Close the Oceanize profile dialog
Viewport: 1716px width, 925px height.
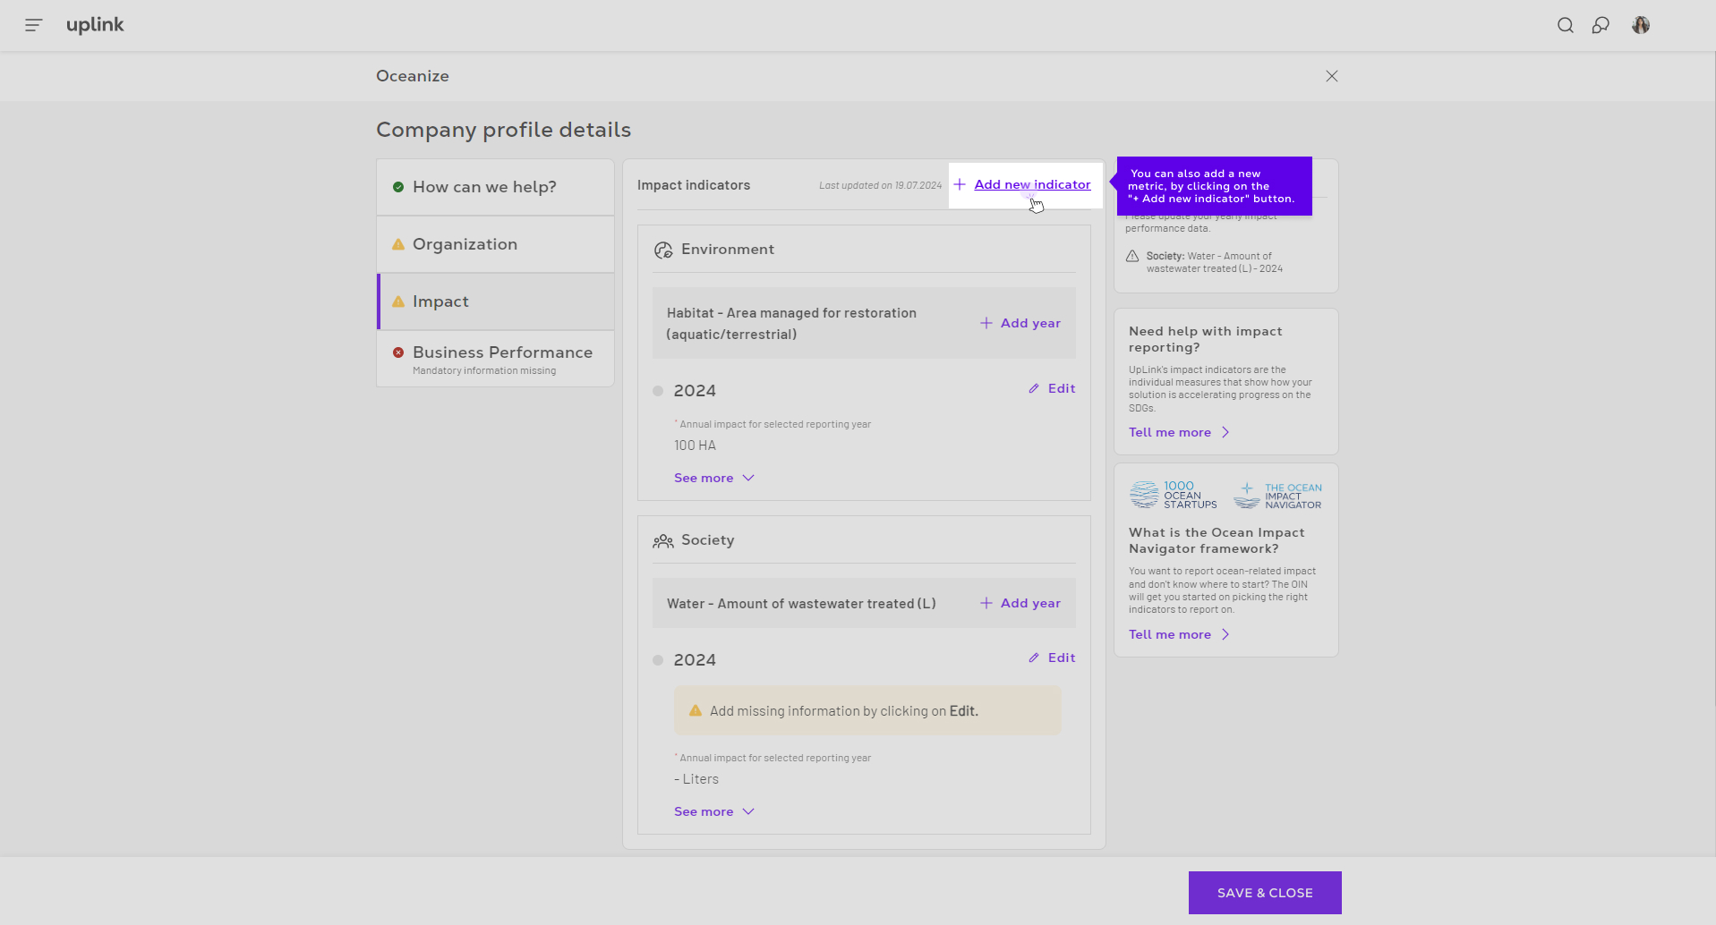[1331, 76]
